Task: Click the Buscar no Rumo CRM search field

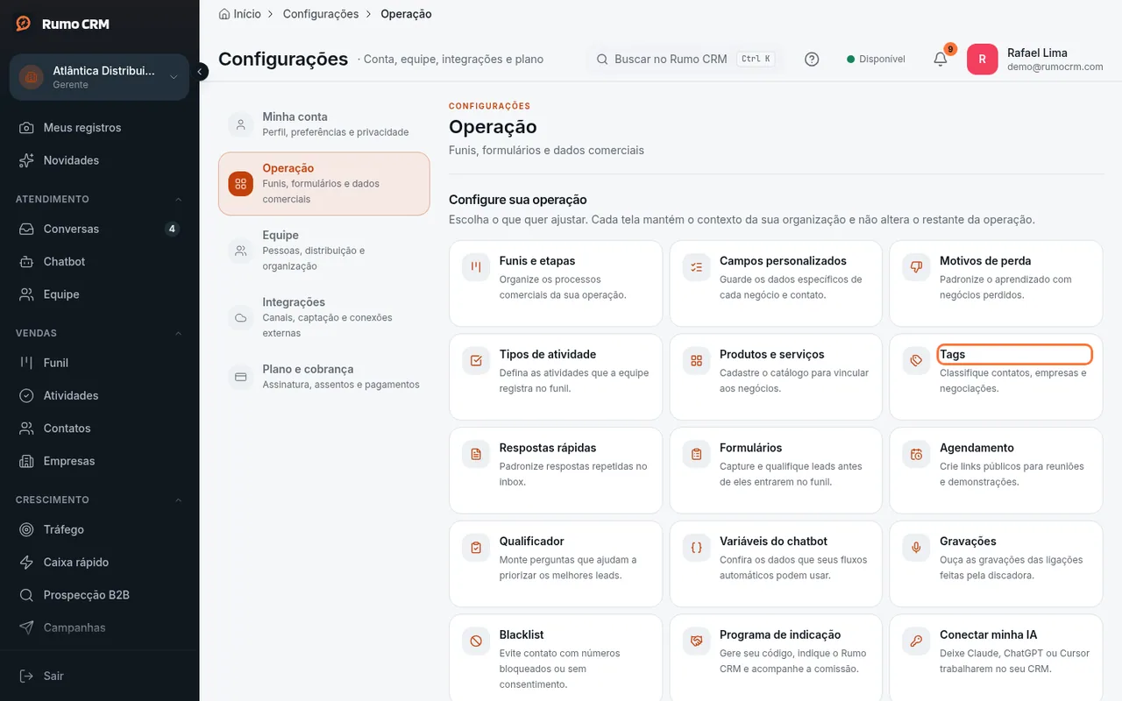Action: 684,60
